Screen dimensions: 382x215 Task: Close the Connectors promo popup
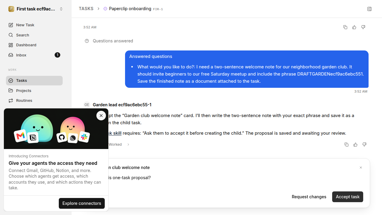coord(101,116)
